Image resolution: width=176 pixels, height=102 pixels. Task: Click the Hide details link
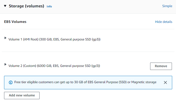pos(164,22)
